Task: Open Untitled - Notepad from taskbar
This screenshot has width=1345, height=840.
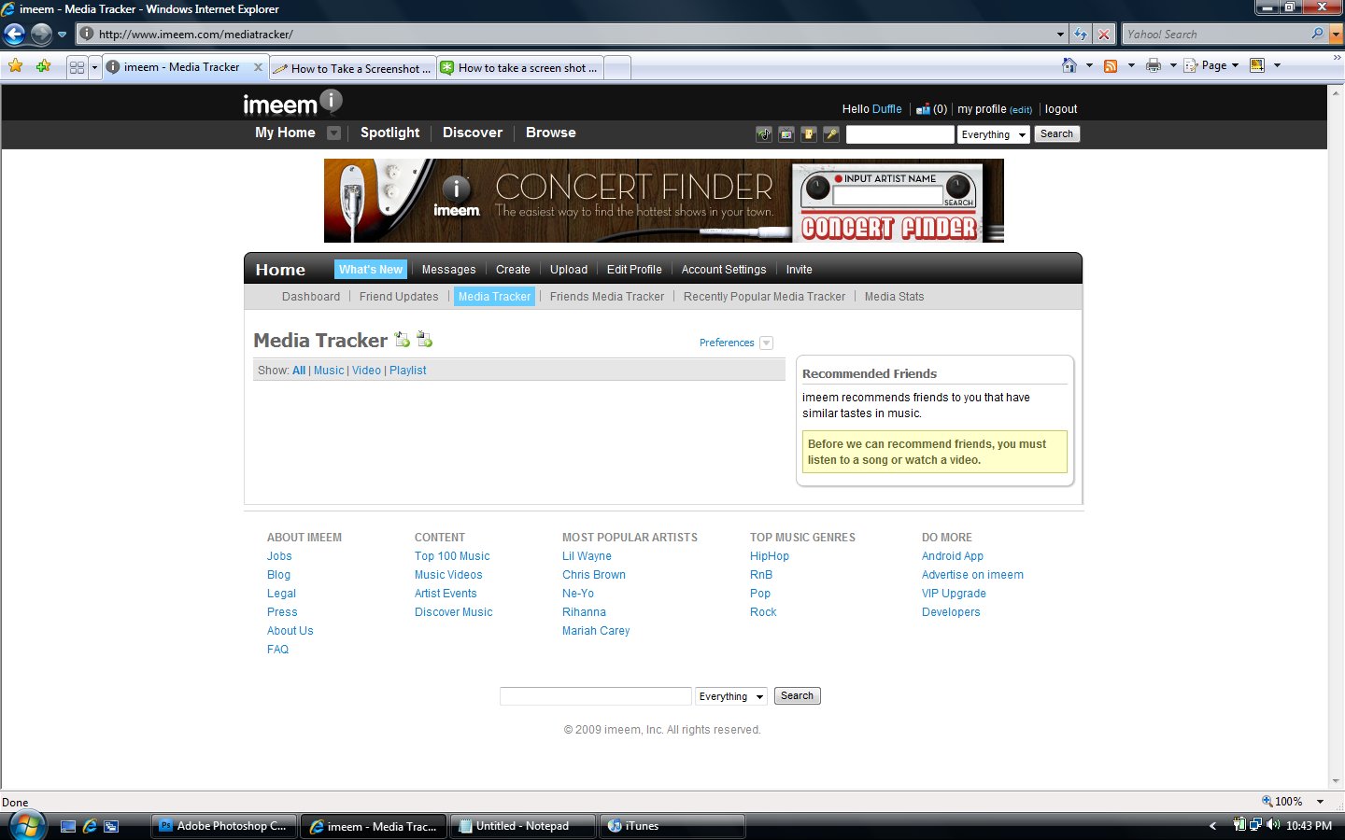Action: pos(522,826)
